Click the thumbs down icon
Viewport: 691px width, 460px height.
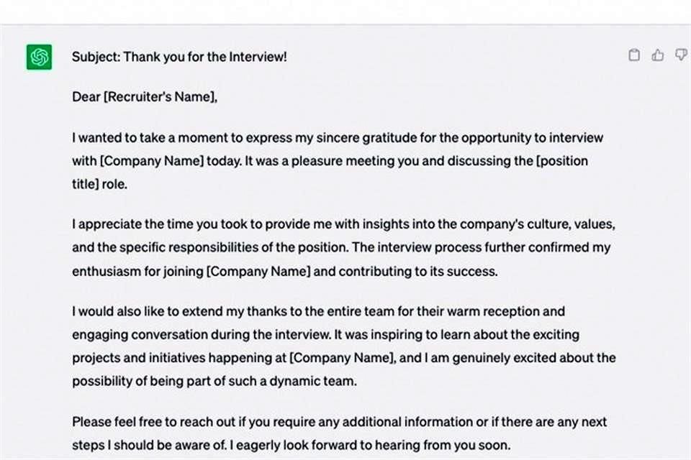coord(680,55)
